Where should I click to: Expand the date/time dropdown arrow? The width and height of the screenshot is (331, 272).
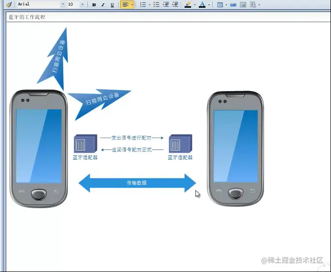pyautogui.click(x=259, y=5)
